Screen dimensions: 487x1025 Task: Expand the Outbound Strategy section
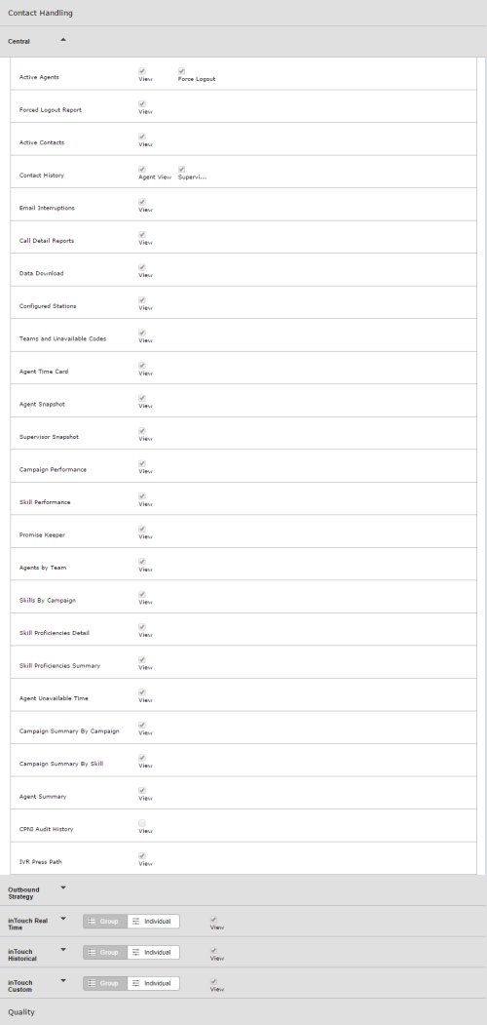[63, 887]
